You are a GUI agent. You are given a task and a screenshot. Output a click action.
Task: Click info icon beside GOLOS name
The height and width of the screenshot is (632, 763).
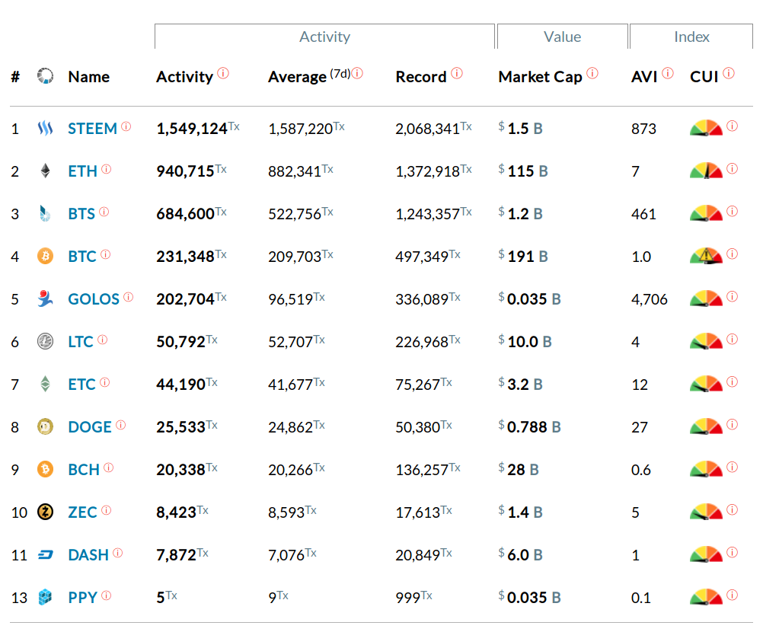pos(129,297)
